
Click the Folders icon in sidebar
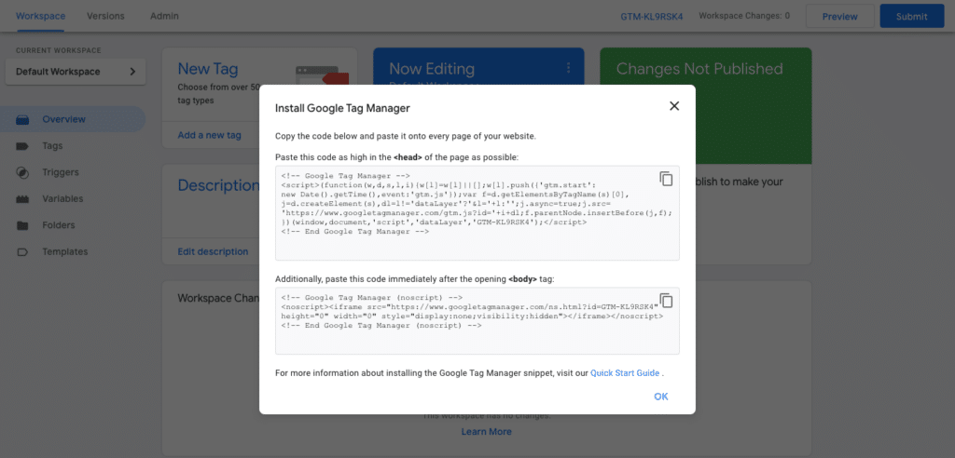tap(22, 225)
